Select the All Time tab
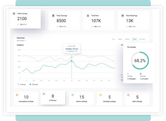Screen dimensions: 166x121 142,39
